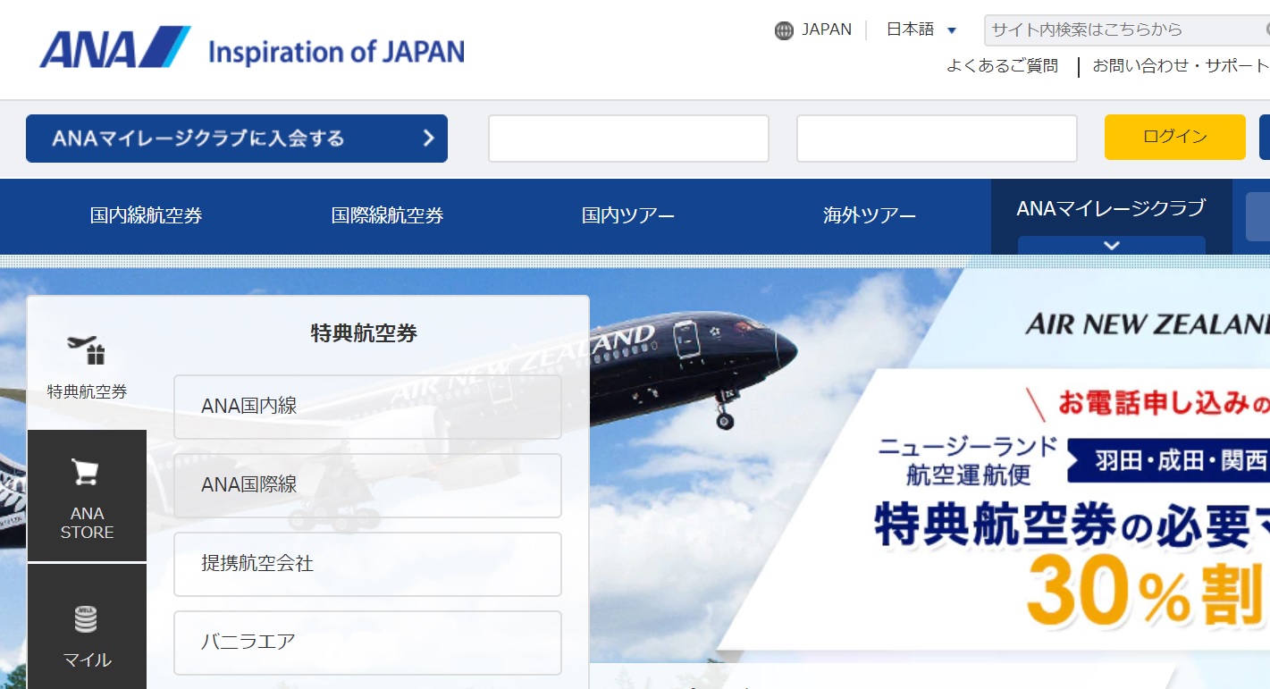Select the ANA STORE cart icon tab
The height and width of the screenshot is (689, 1270).
pyautogui.click(x=87, y=496)
